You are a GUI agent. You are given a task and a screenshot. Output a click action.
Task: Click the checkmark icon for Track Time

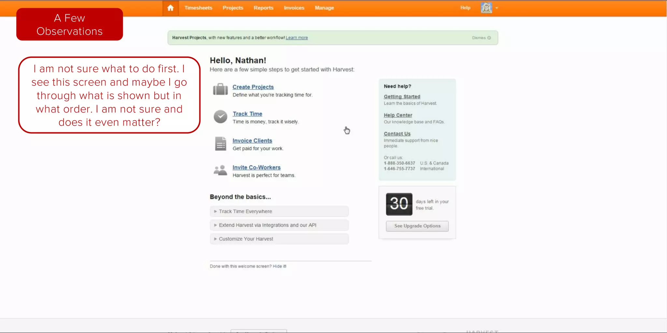tap(220, 116)
